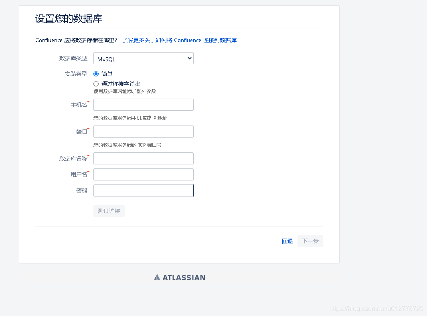Open the 数据库类型 MySQL dropdown
The image size is (427, 316).
point(143,58)
